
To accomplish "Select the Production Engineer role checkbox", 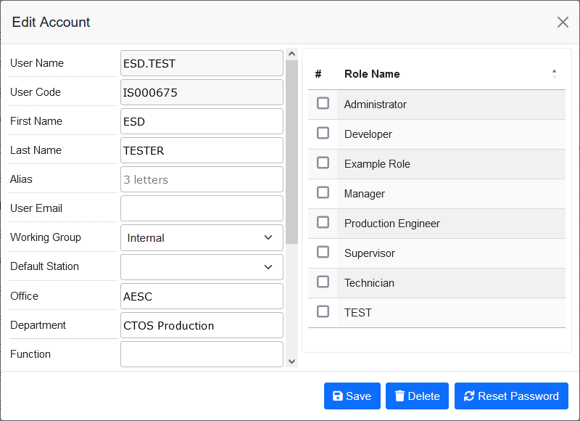I will coord(323,223).
